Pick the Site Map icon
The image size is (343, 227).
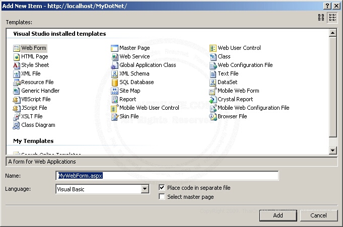(114, 91)
